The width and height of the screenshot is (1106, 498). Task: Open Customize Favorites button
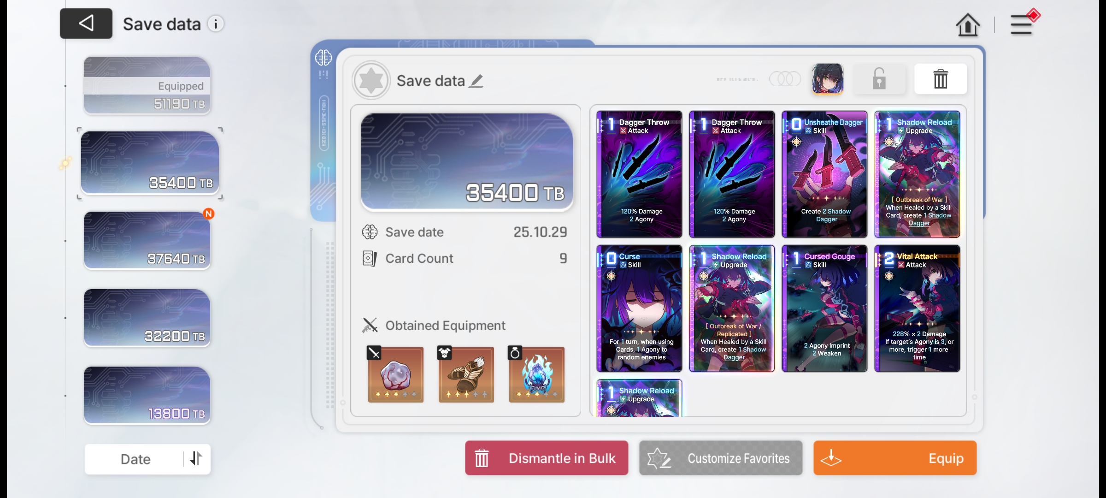click(721, 458)
